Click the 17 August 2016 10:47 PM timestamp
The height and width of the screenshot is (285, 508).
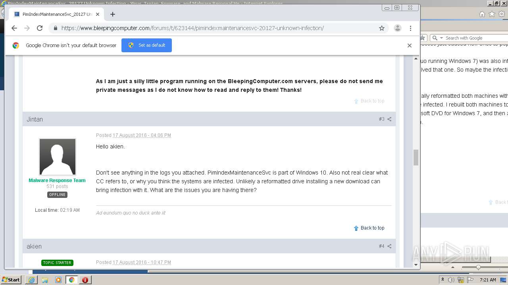pyautogui.click(x=142, y=262)
